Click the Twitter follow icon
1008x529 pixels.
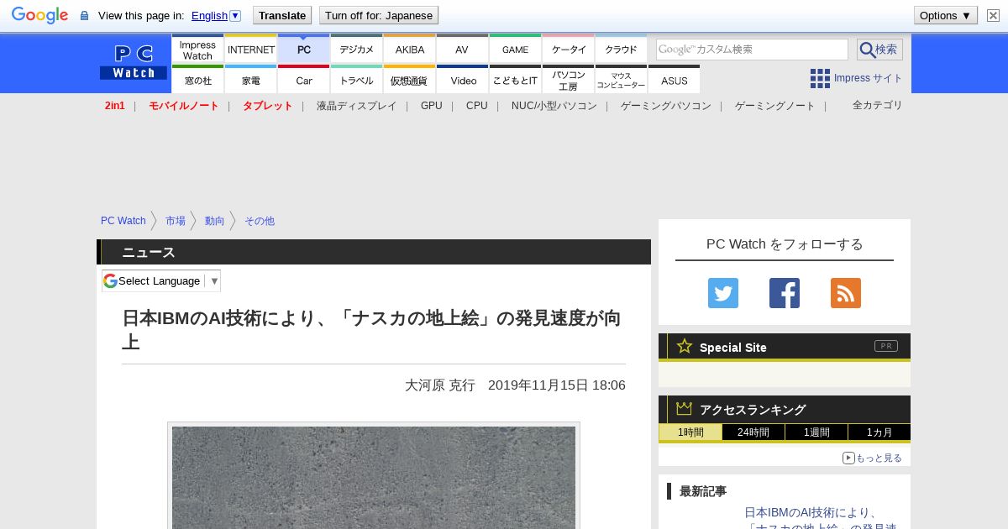722,293
